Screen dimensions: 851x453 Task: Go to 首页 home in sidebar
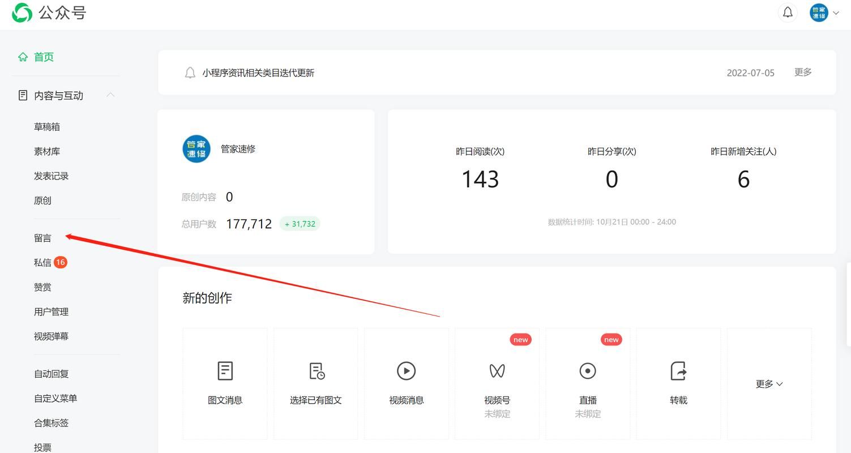44,57
